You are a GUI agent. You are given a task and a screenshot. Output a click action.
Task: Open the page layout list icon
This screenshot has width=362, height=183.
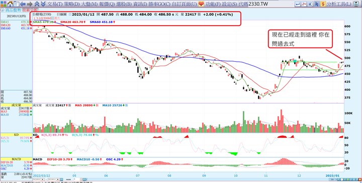(16, 4)
